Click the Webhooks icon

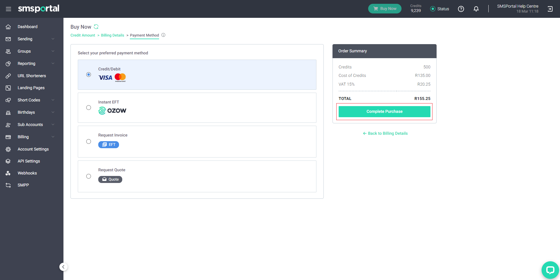[x=8, y=173]
